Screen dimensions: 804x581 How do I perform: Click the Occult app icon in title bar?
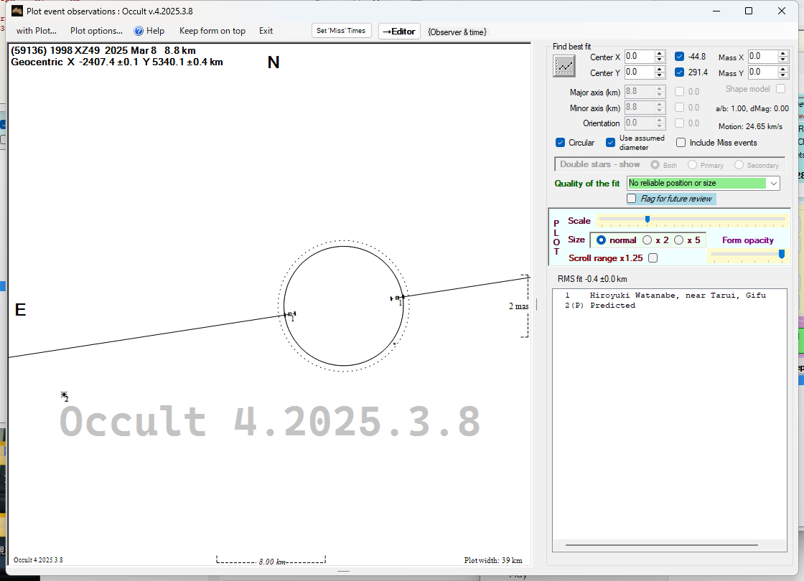pyautogui.click(x=17, y=11)
